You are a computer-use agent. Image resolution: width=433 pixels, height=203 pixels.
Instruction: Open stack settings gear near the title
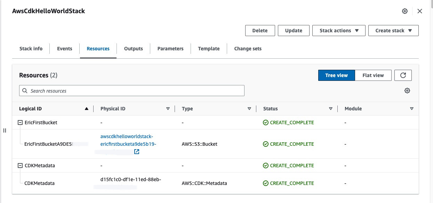pos(405,11)
